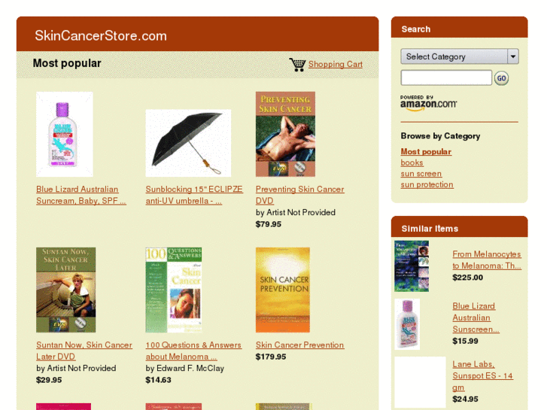Open From Melanocytes to Melanoma similar item link
Viewport: 547px width, 410px height.
(x=487, y=260)
